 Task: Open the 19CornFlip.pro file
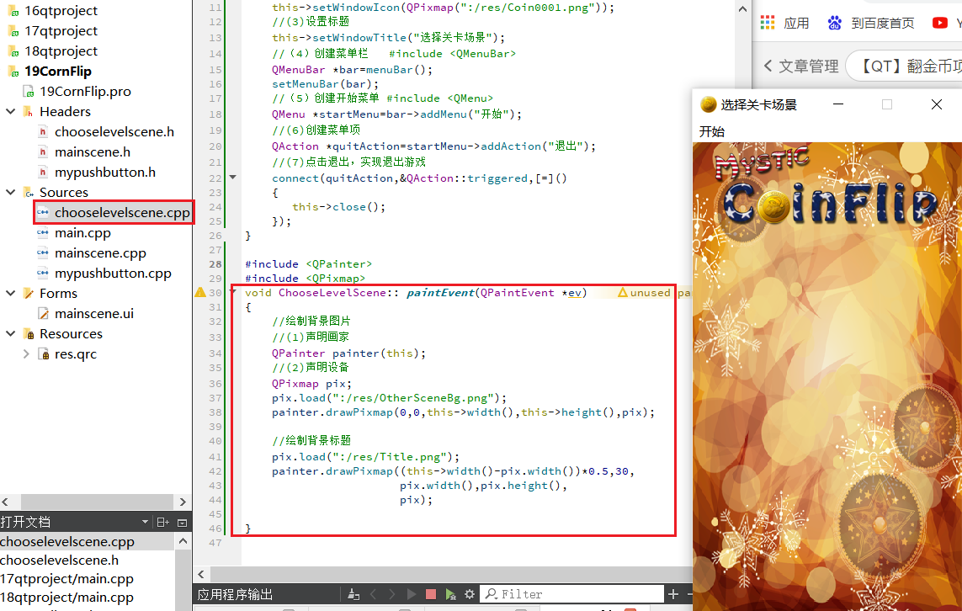click(85, 92)
